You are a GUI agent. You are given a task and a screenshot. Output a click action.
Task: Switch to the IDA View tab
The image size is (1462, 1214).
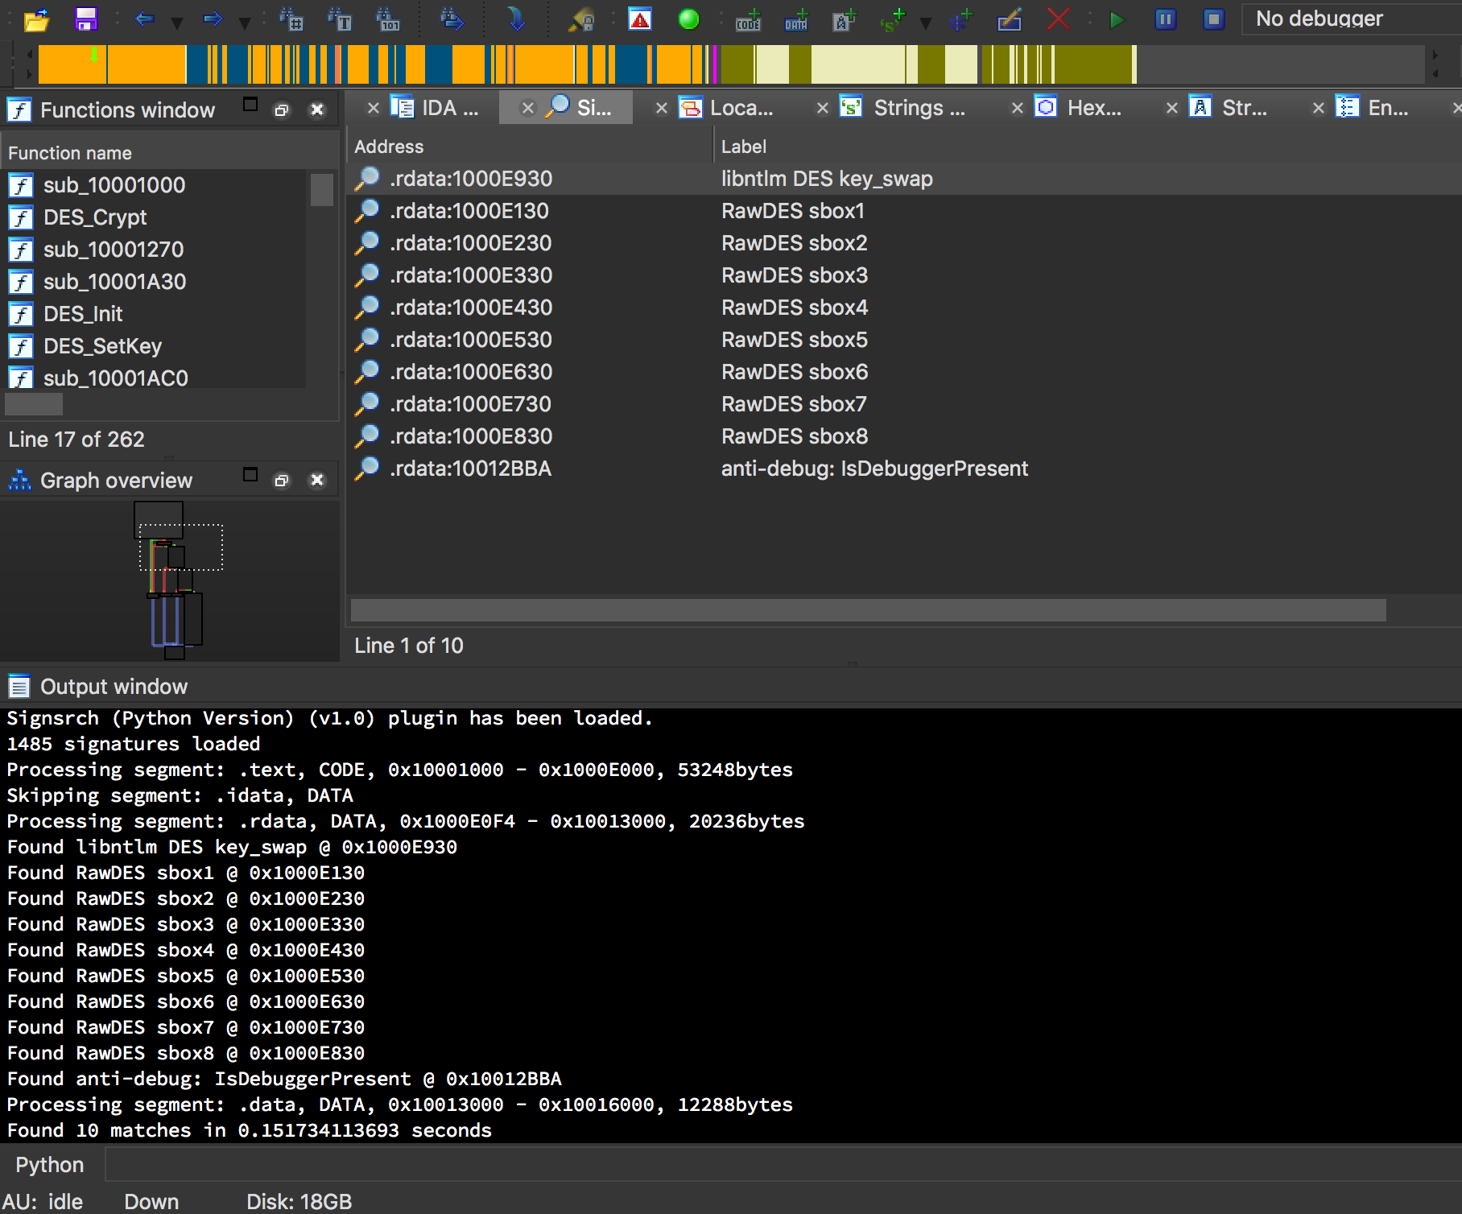tap(435, 108)
